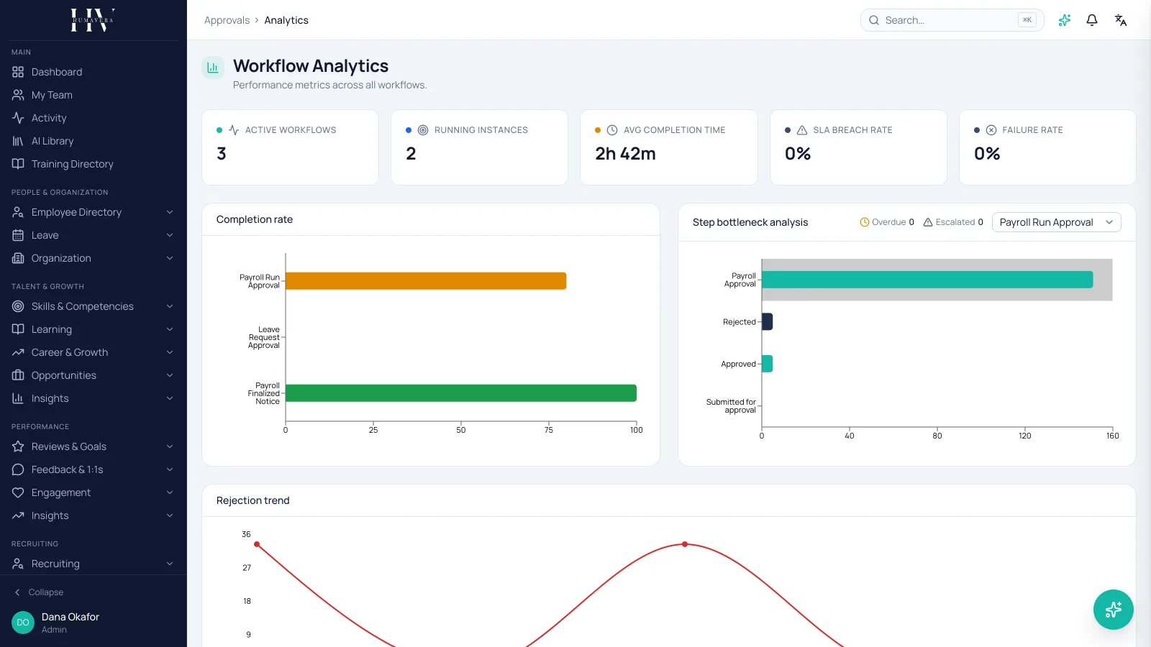Click the ⌘K shortcut badge
1151x647 pixels.
coord(1027,20)
